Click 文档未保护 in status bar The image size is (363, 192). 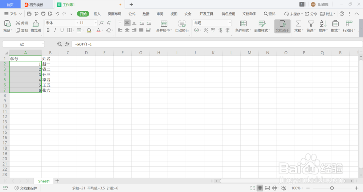(x=26, y=188)
